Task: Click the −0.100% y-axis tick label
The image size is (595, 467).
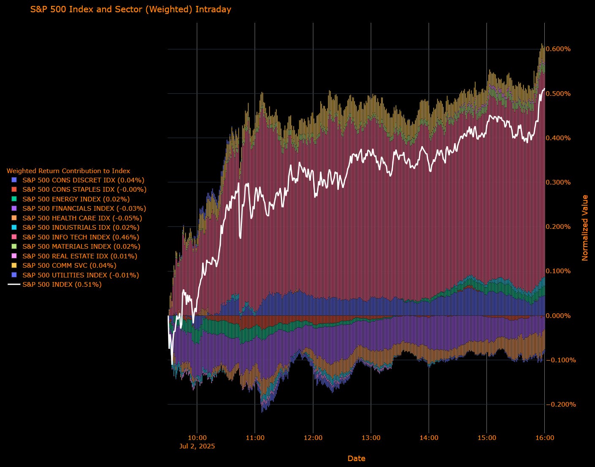Action: pos(561,360)
